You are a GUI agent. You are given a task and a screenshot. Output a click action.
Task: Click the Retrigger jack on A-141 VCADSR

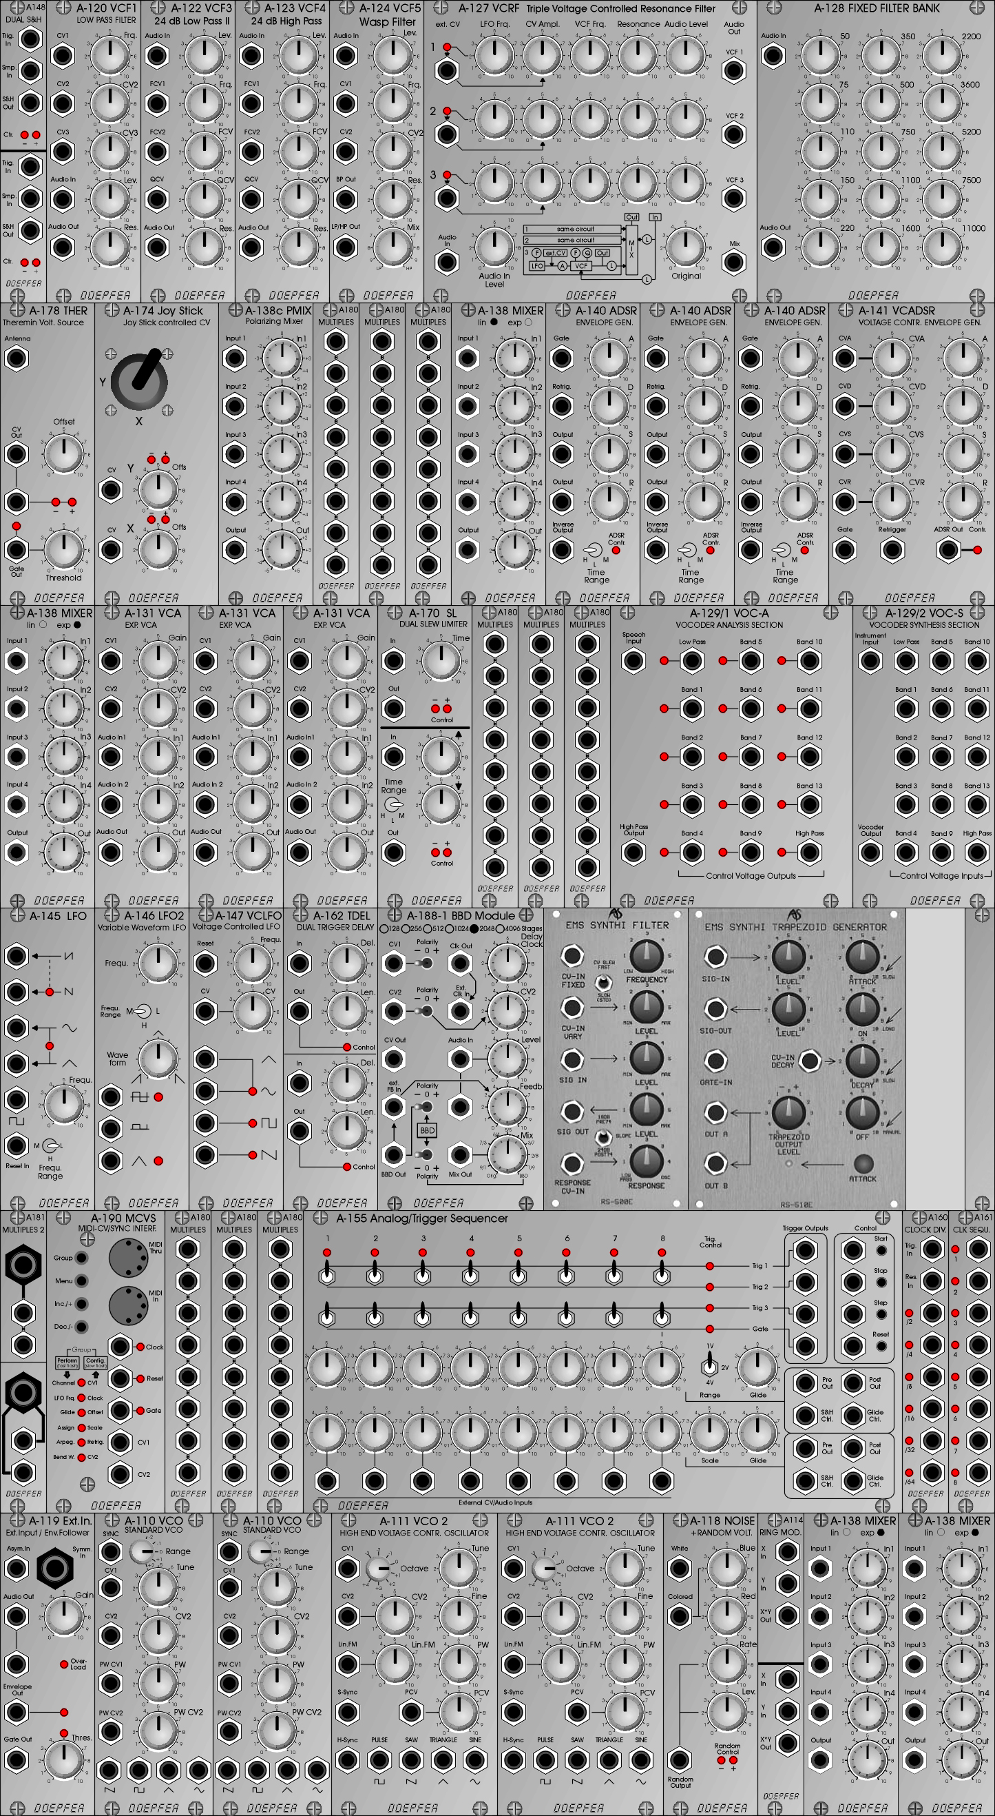pos(892,550)
